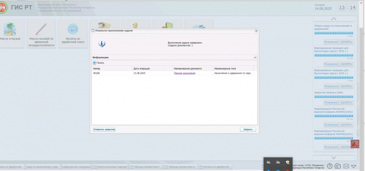The width and height of the screenshot is (365, 171).
Task: Switch to Реестр налоговых карточек tab
Action: tap(110, 167)
